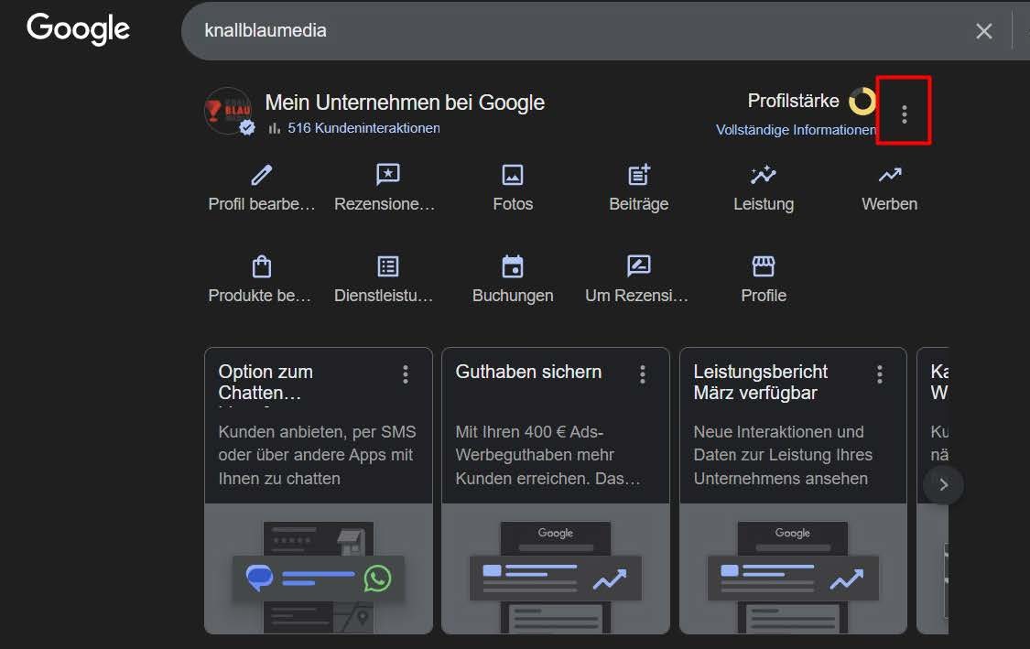Open Dienstleistungen list icon
This screenshot has width=1030, height=649.
(387, 266)
